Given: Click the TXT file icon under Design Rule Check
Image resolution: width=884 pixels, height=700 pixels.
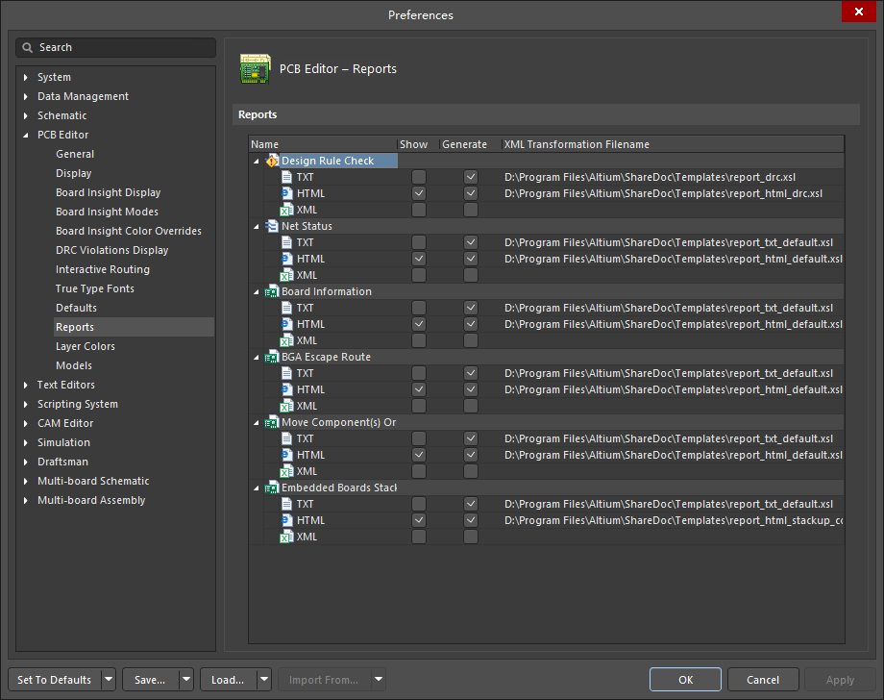Looking at the screenshot, I should [x=287, y=177].
